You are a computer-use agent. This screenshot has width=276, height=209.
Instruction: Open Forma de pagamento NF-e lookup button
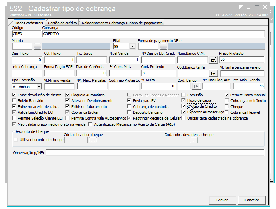(163, 46)
